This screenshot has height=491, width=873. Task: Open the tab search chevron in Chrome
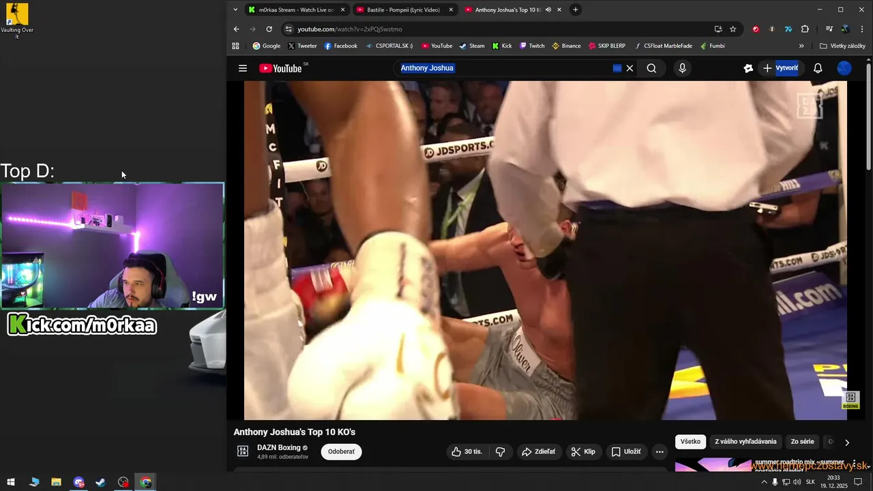[x=236, y=10]
